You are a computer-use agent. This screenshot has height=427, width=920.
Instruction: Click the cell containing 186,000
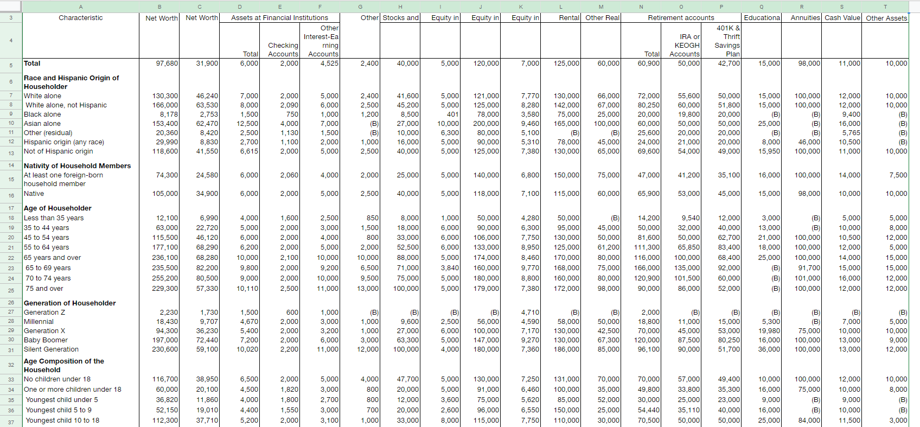[x=561, y=349]
